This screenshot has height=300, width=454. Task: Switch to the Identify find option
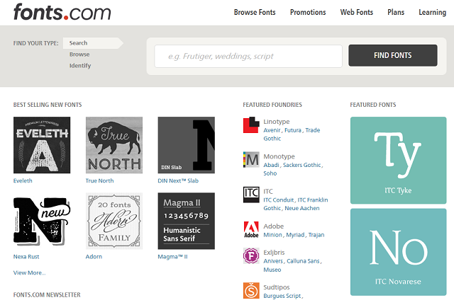pos(80,66)
